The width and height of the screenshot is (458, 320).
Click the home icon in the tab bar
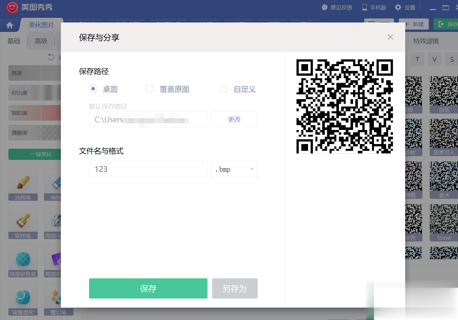pos(10,25)
